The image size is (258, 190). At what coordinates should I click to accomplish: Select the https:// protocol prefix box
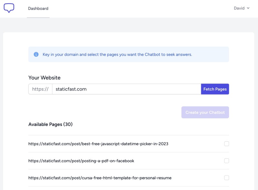click(x=40, y=89)
